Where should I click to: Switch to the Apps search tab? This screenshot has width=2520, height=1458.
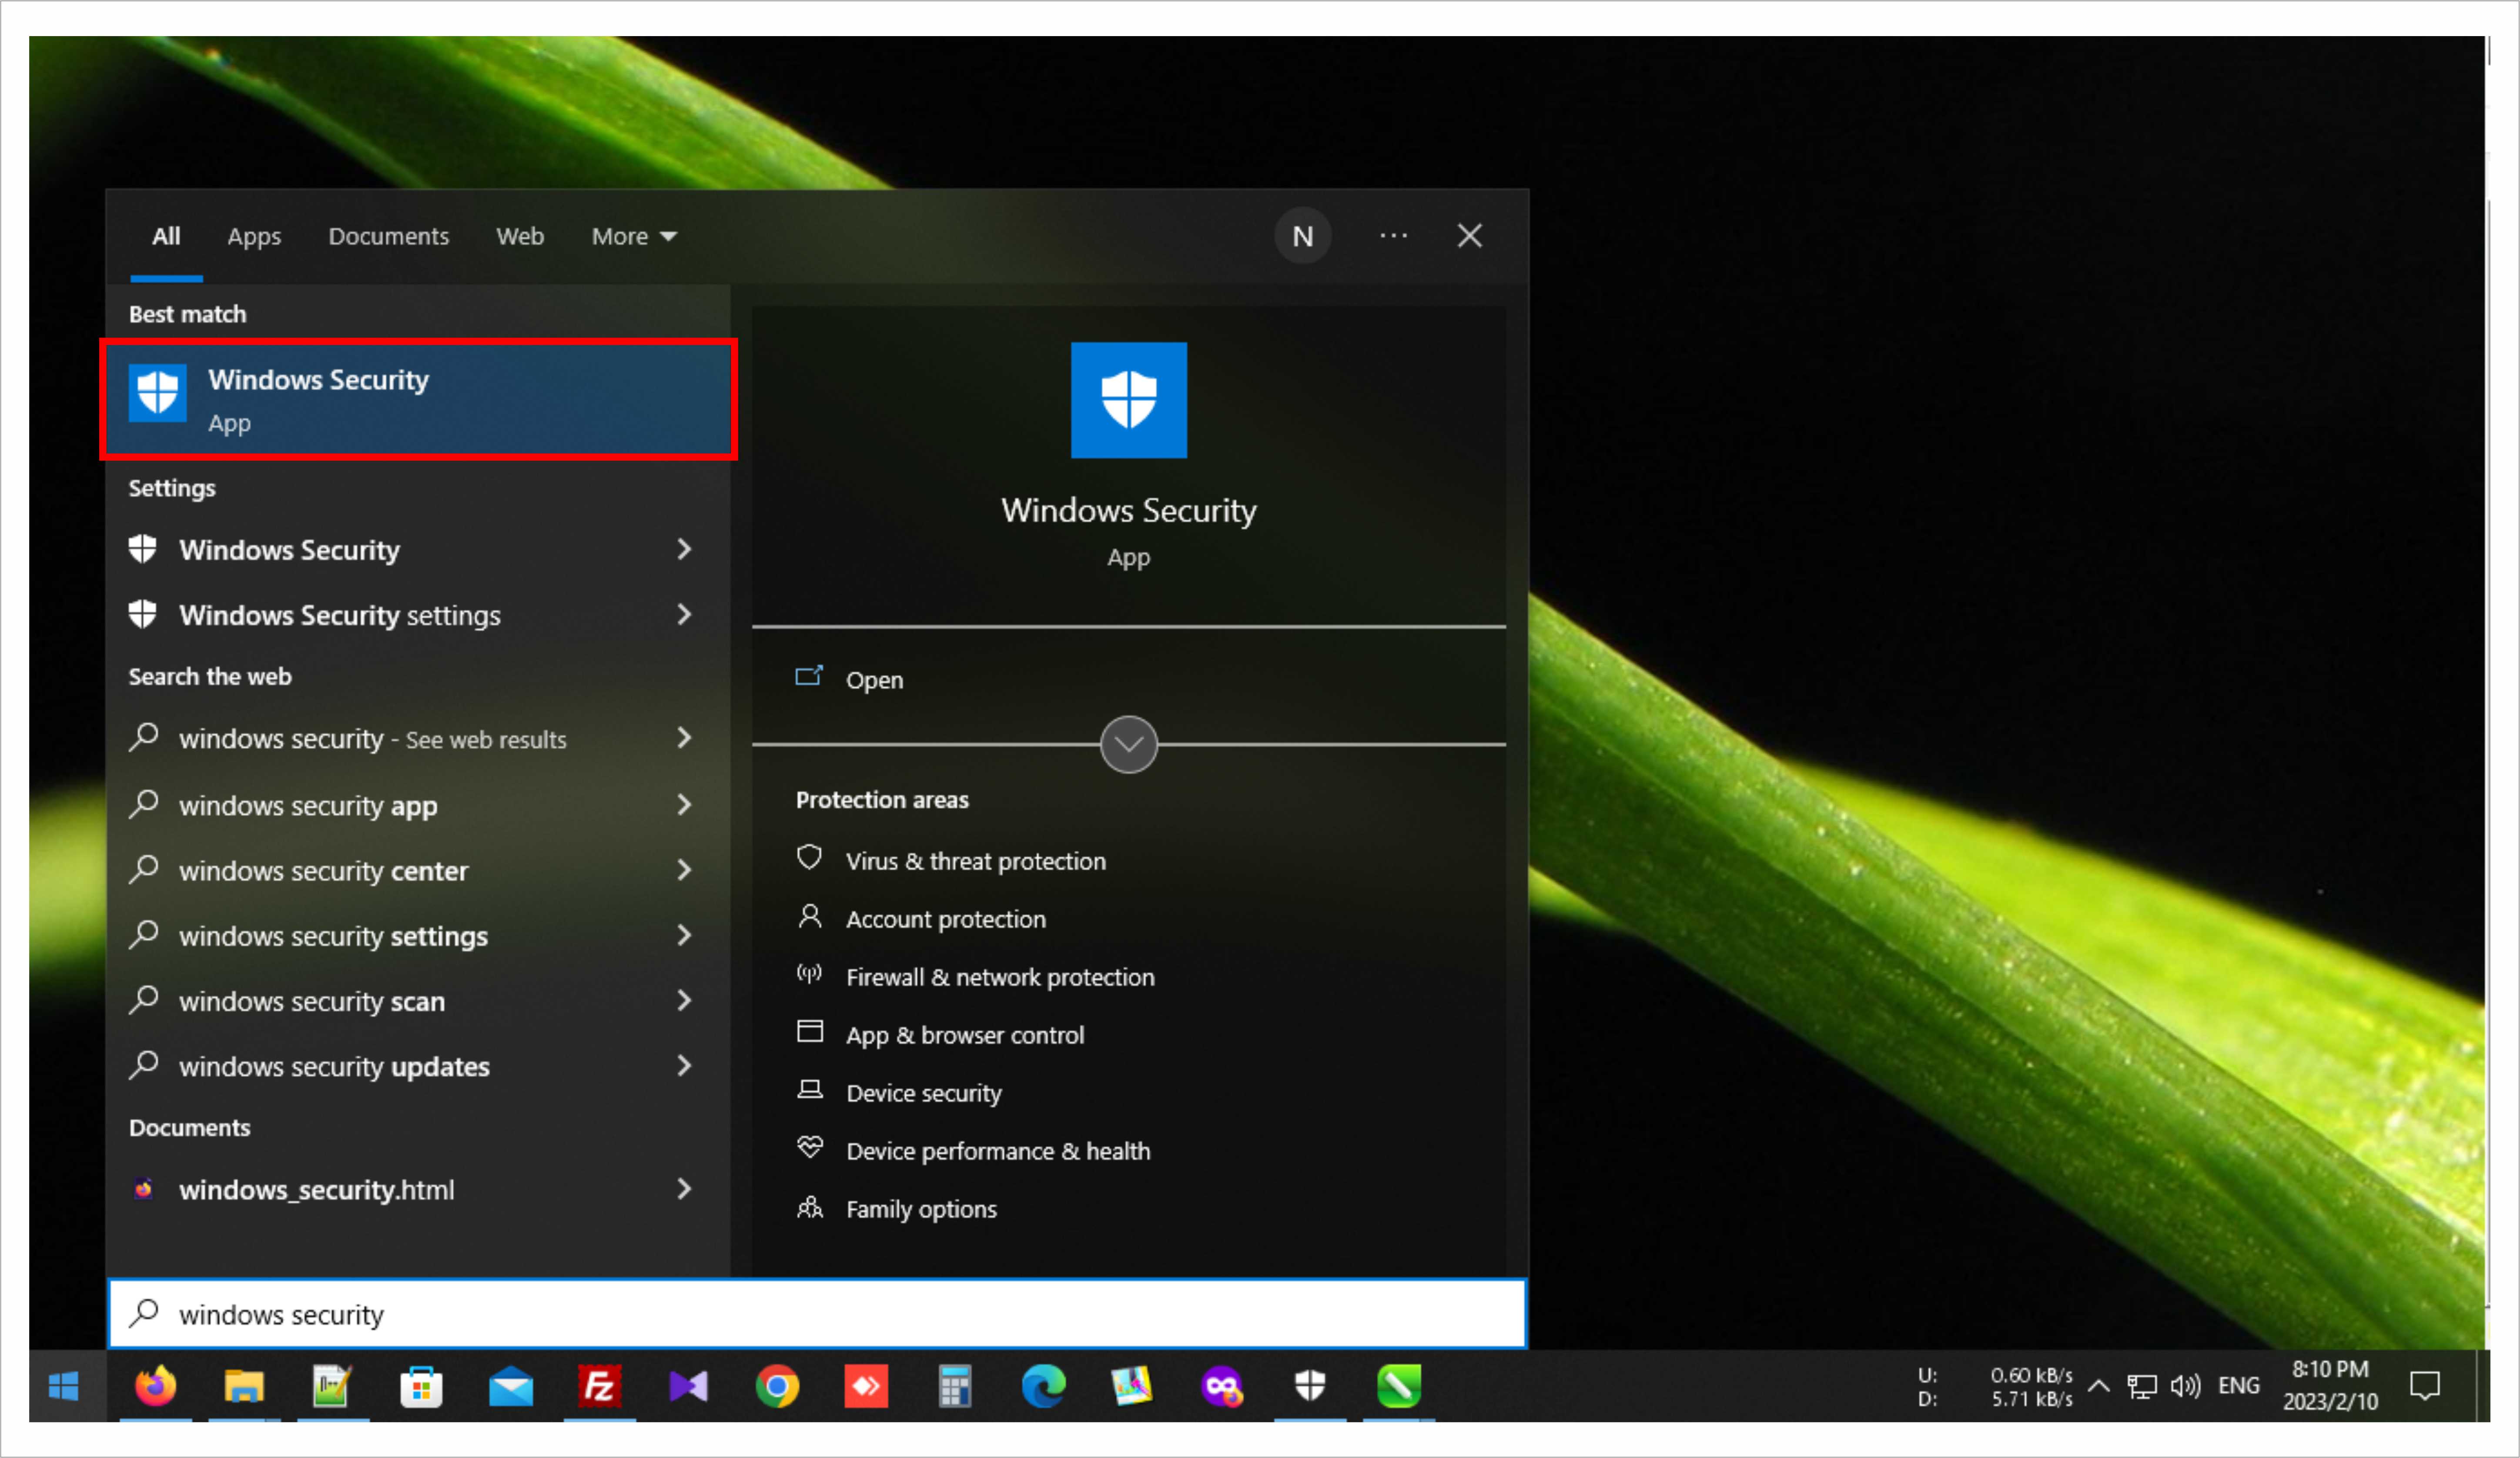254,236
